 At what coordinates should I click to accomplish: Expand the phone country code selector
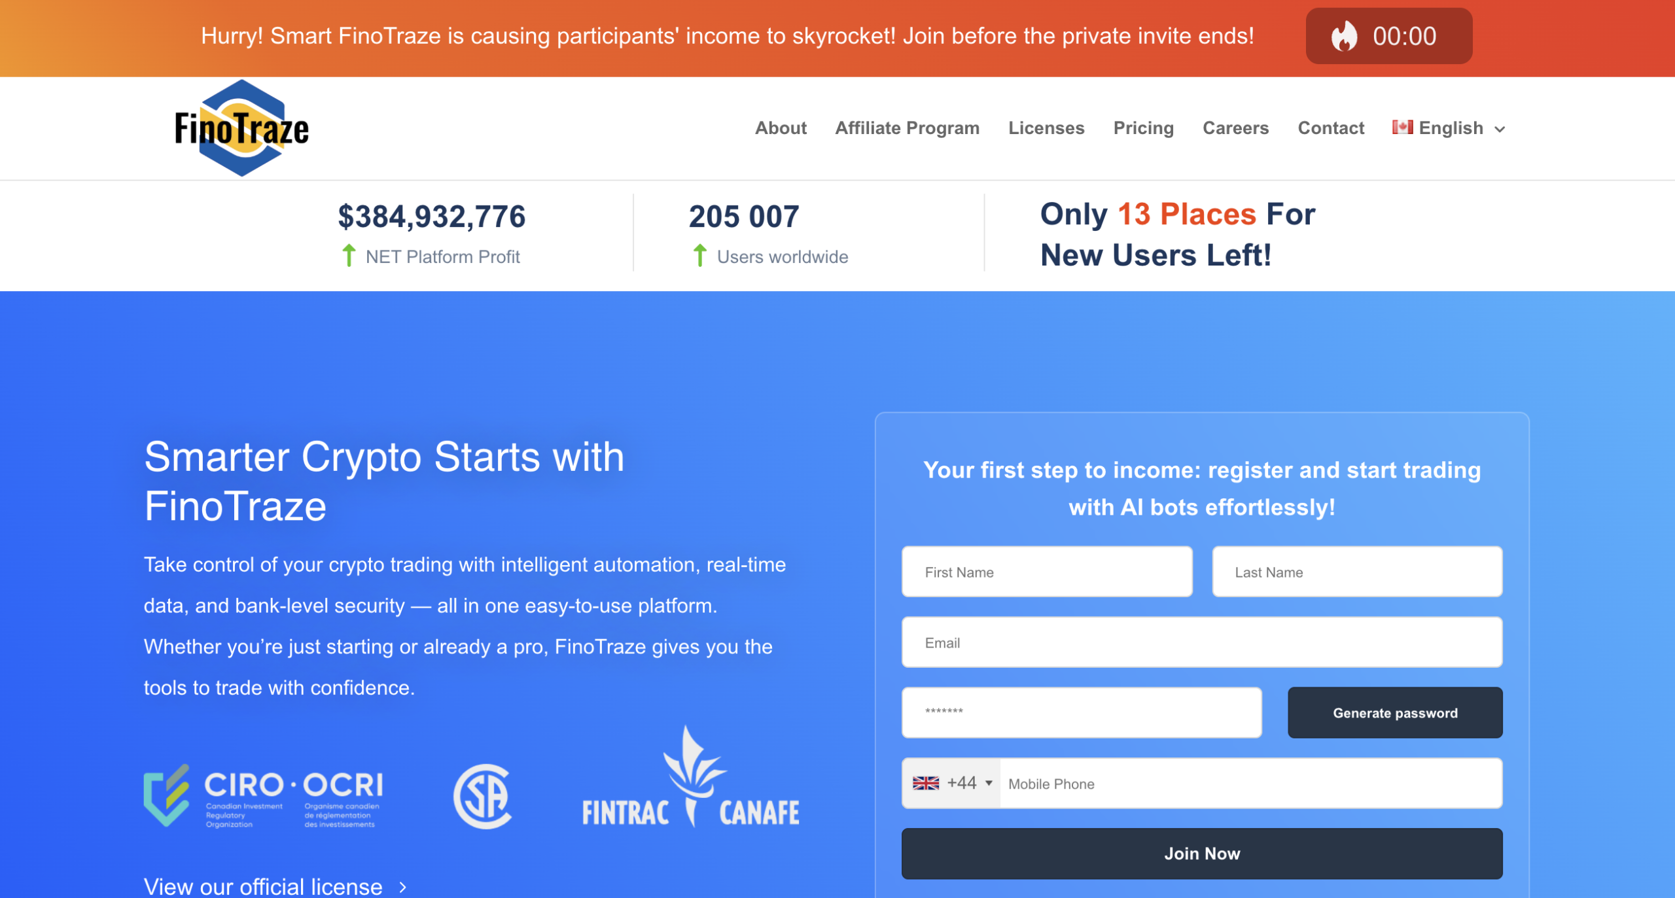[991, 782]
